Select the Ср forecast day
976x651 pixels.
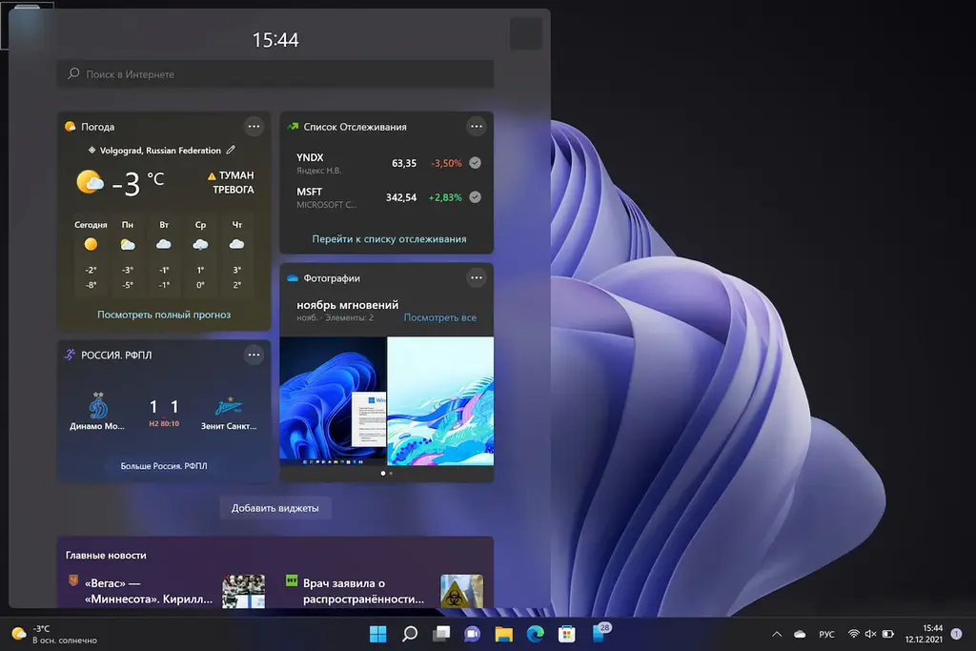coord(200,254)
